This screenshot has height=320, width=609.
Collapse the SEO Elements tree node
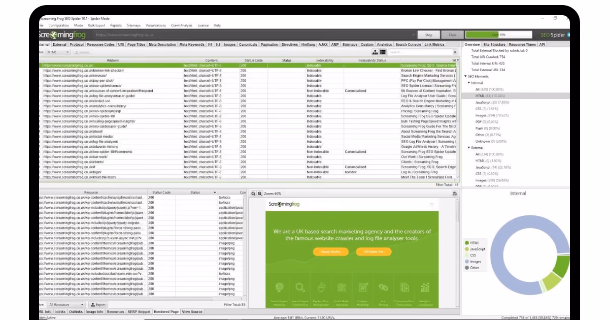[x=465, y=76]
